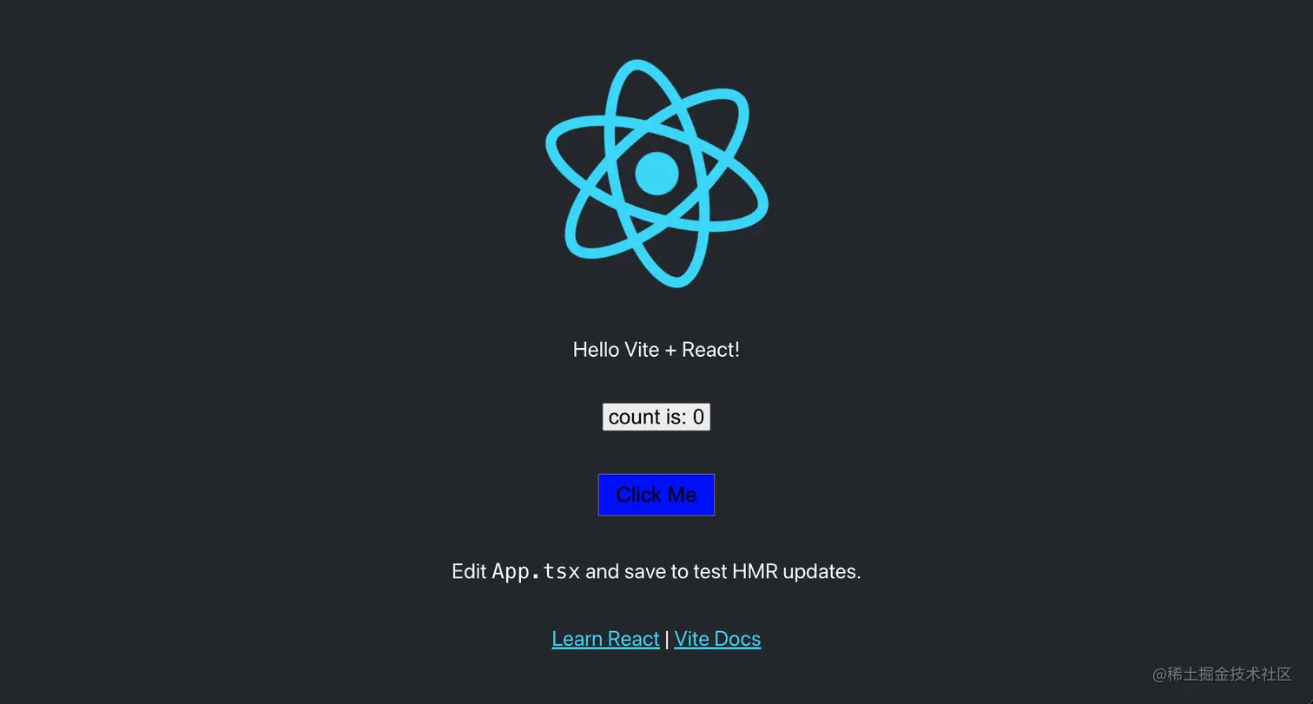Click the "Hello Vite + React!" heading text

coord(656,350)
